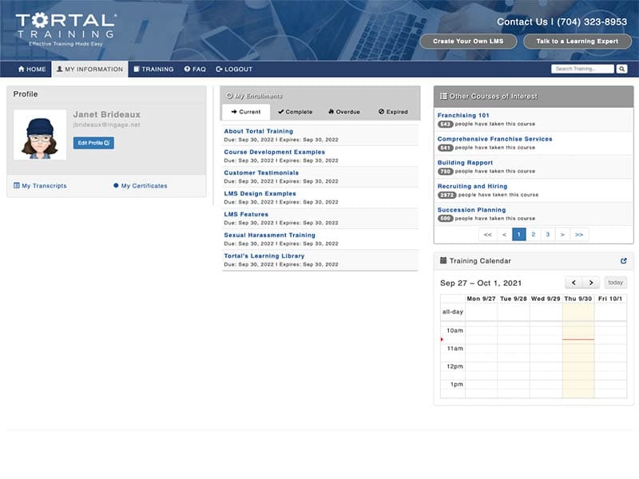
Task: Click the search magnifier icon button
Action: 622,69
